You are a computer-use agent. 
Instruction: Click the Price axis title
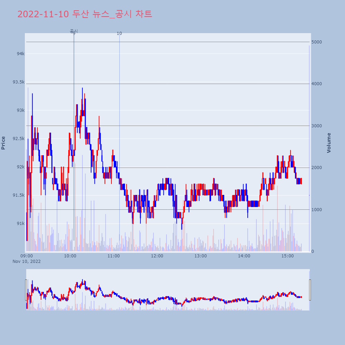3,143
